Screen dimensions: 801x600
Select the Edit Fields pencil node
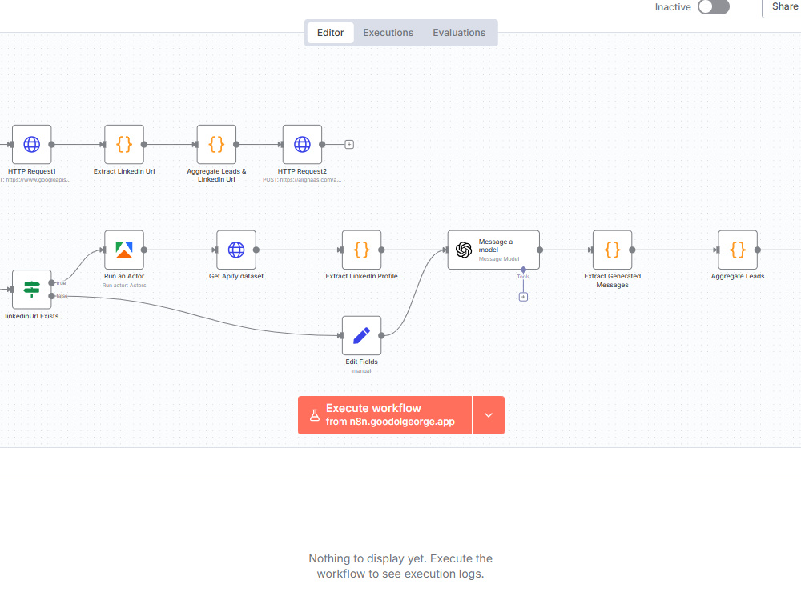tap(362, 335)
